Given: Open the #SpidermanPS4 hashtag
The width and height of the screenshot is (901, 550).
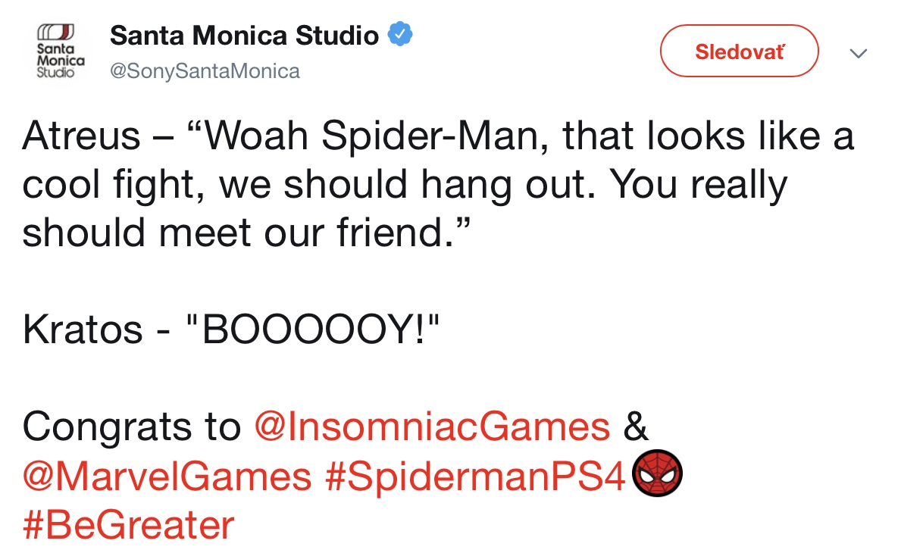Looking at the screenshot, I should tap(477, 476).
